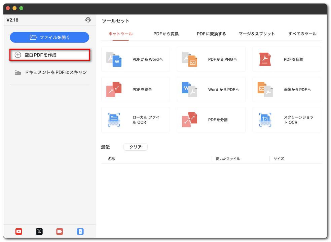The width and height of the screenshot is (331, 242).
Task: Select the PDF を分割 split tool
Action: coord(211,119)
